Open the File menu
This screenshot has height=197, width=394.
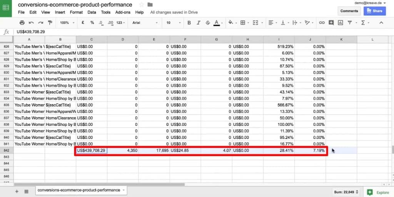point(22,12)
